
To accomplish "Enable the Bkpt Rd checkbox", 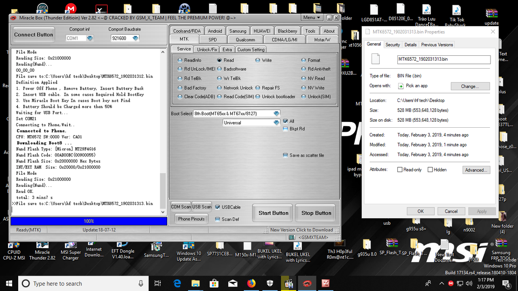I will tap(286, 129).
